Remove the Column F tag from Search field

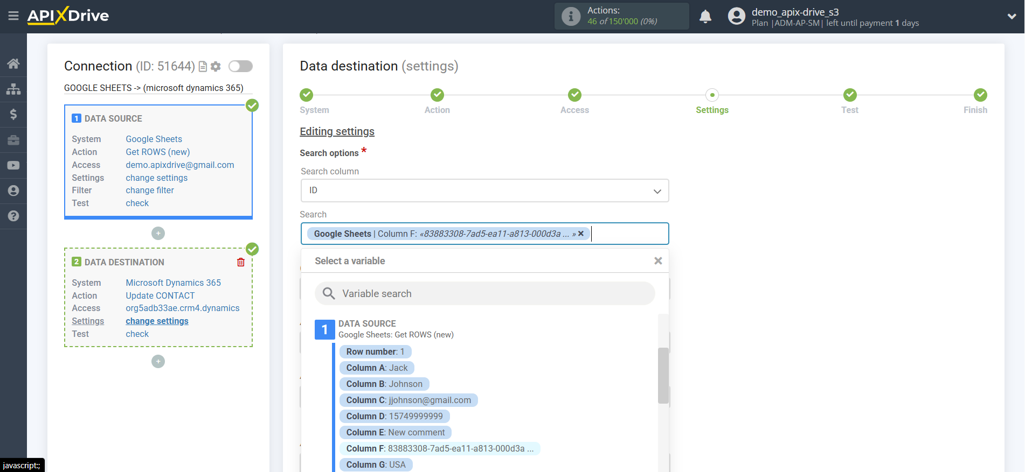(x=581, y=234)
